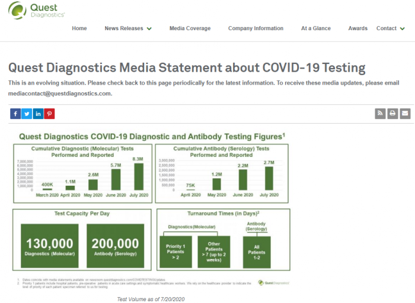Go to Media Coverage
Image resolution: width=415 pixels, height=303 pixels.
click(x=190, y=28)
